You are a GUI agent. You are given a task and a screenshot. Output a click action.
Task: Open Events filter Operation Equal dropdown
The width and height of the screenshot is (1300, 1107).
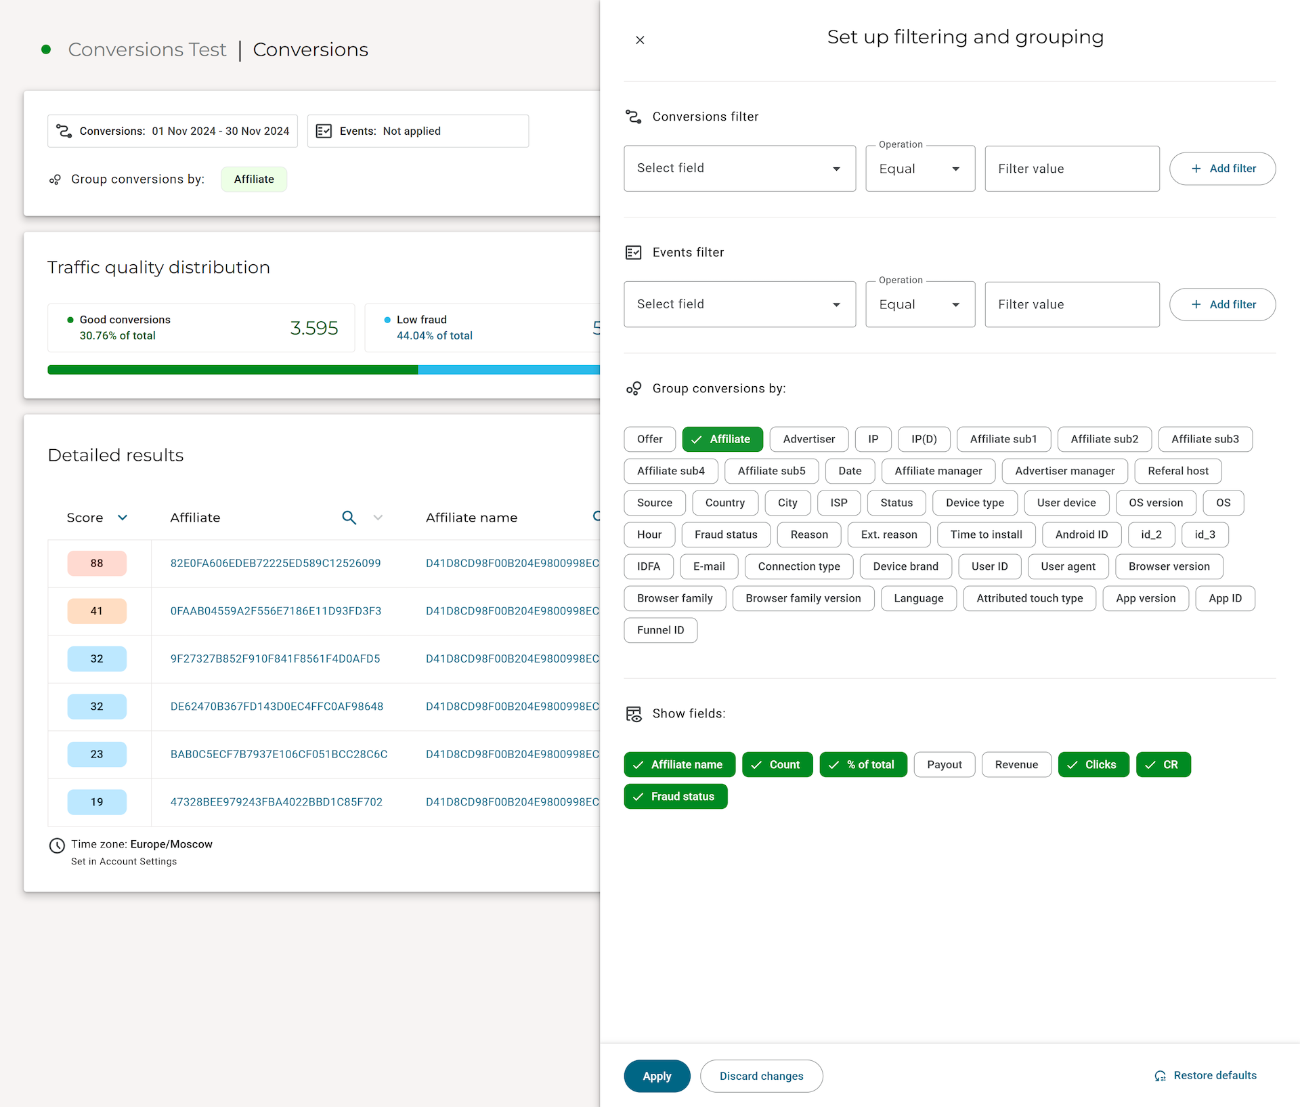coord(919,304)
